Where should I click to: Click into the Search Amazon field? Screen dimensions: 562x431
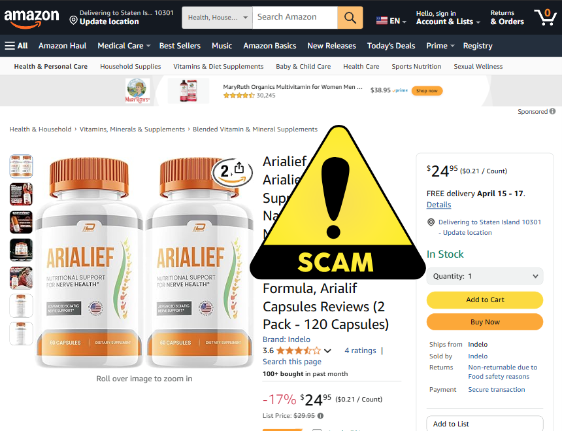(x=295, y=17)
